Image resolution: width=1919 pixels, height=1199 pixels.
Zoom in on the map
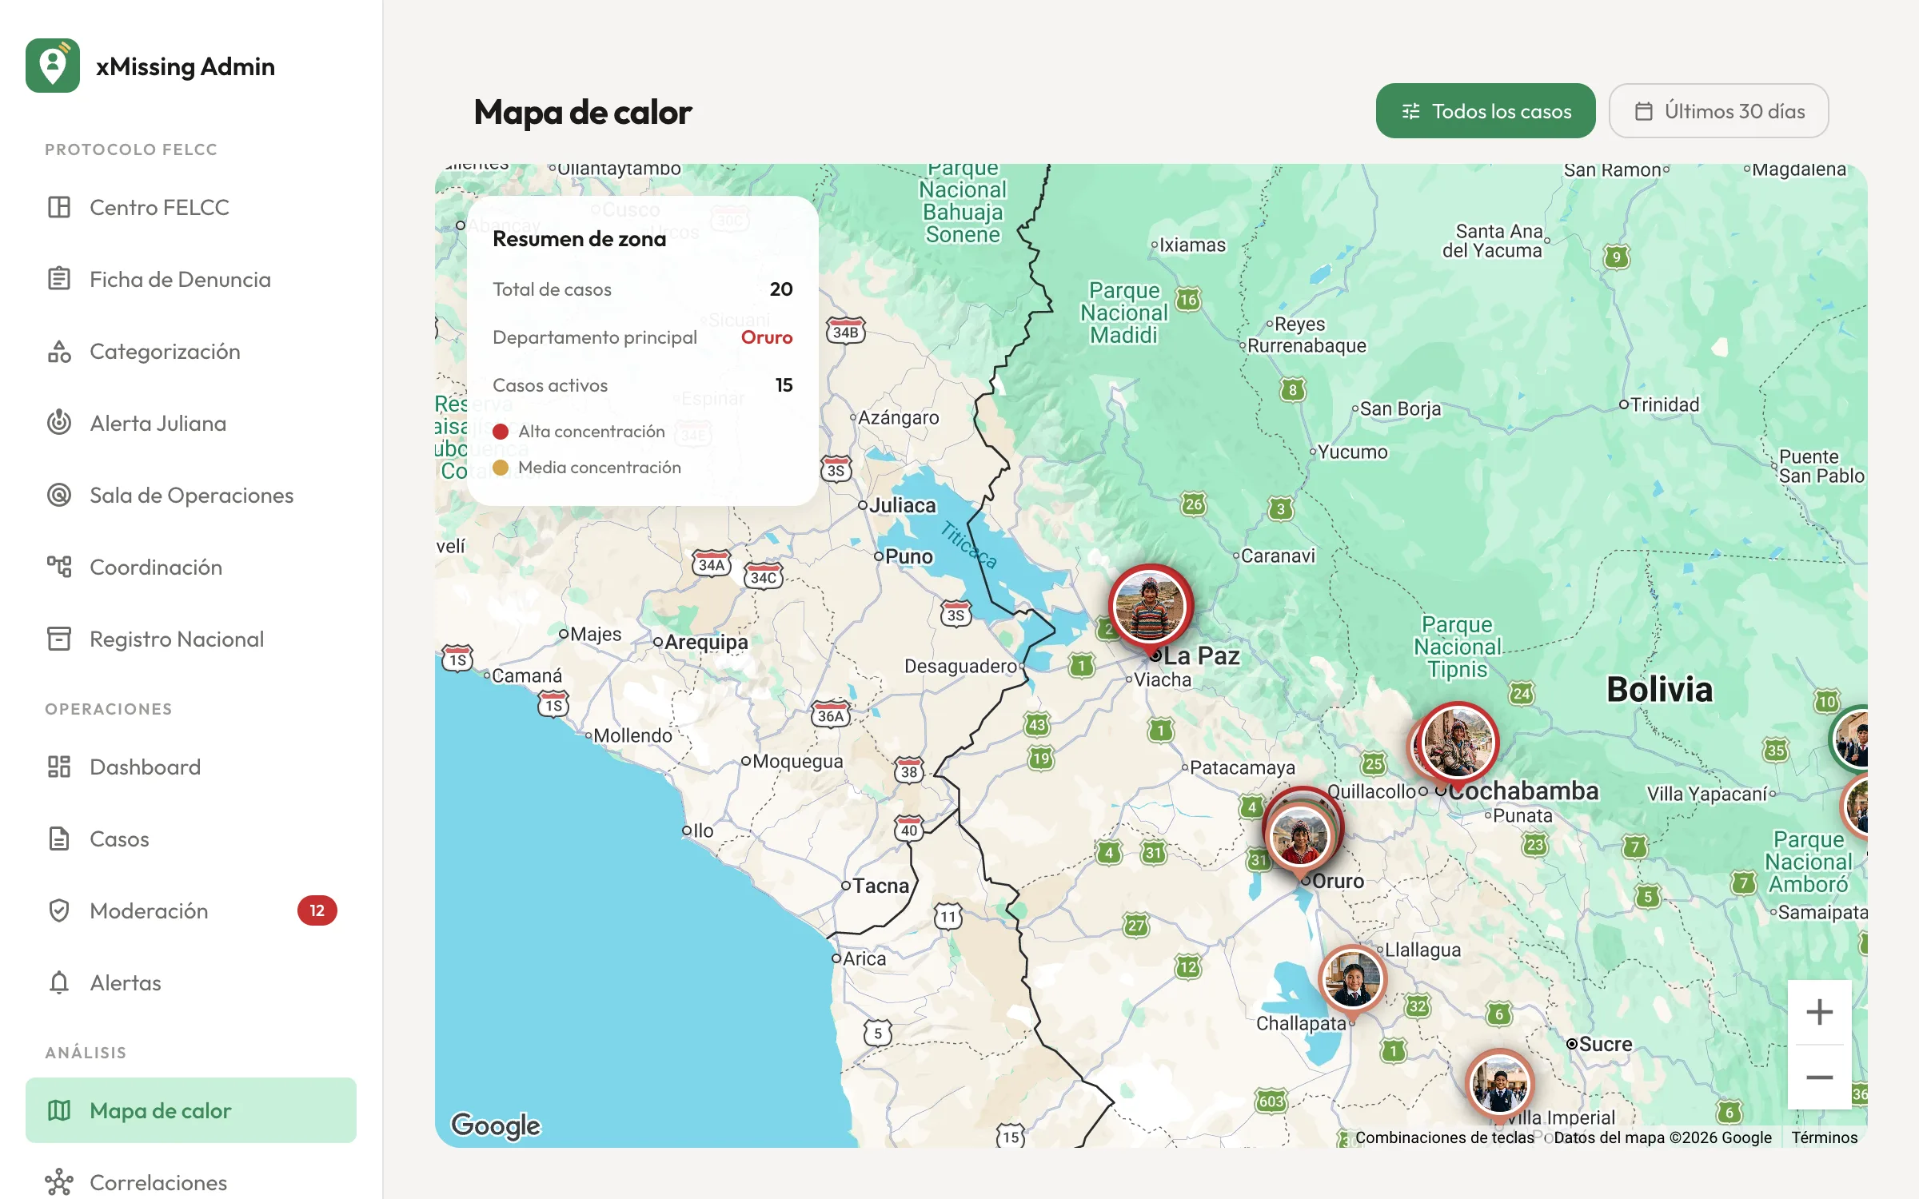tap(1819, 1012)
